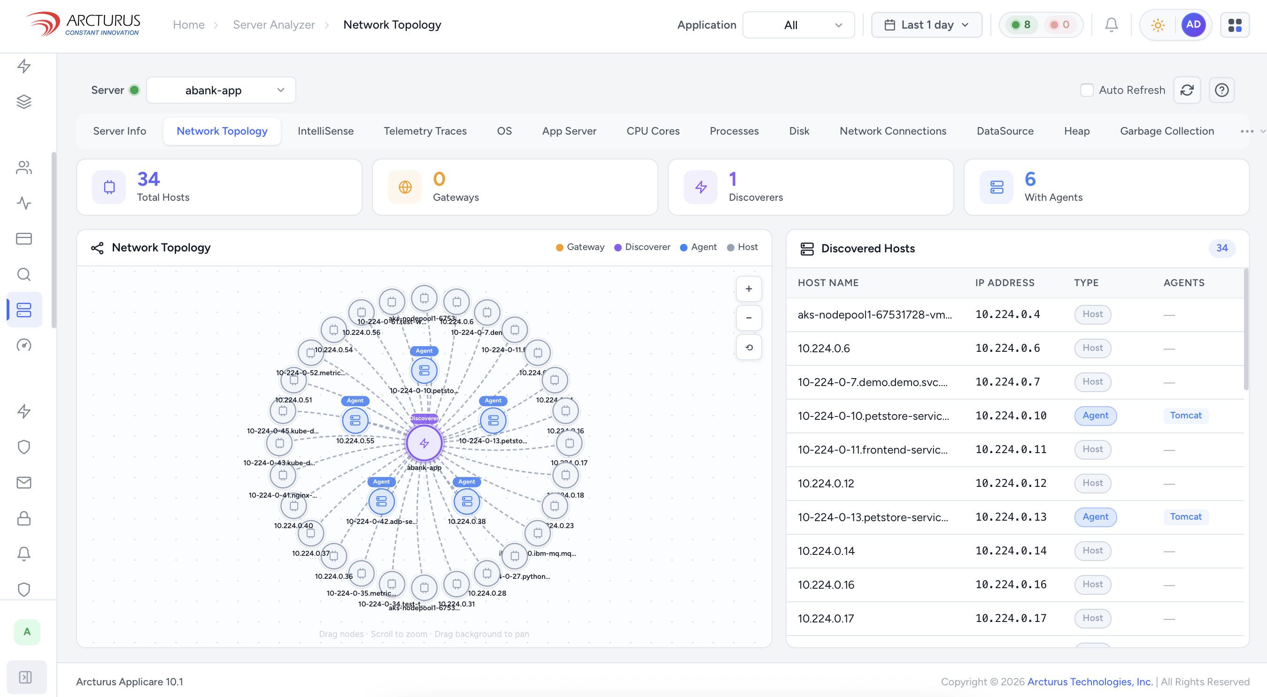
Task: Click the refresh icon beside Auto Refresh
Action: point(1186,90)
